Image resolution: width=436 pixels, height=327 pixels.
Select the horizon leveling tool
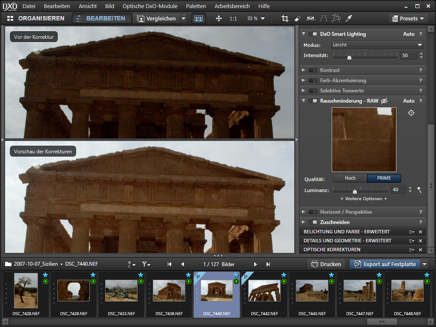[310, 19]
